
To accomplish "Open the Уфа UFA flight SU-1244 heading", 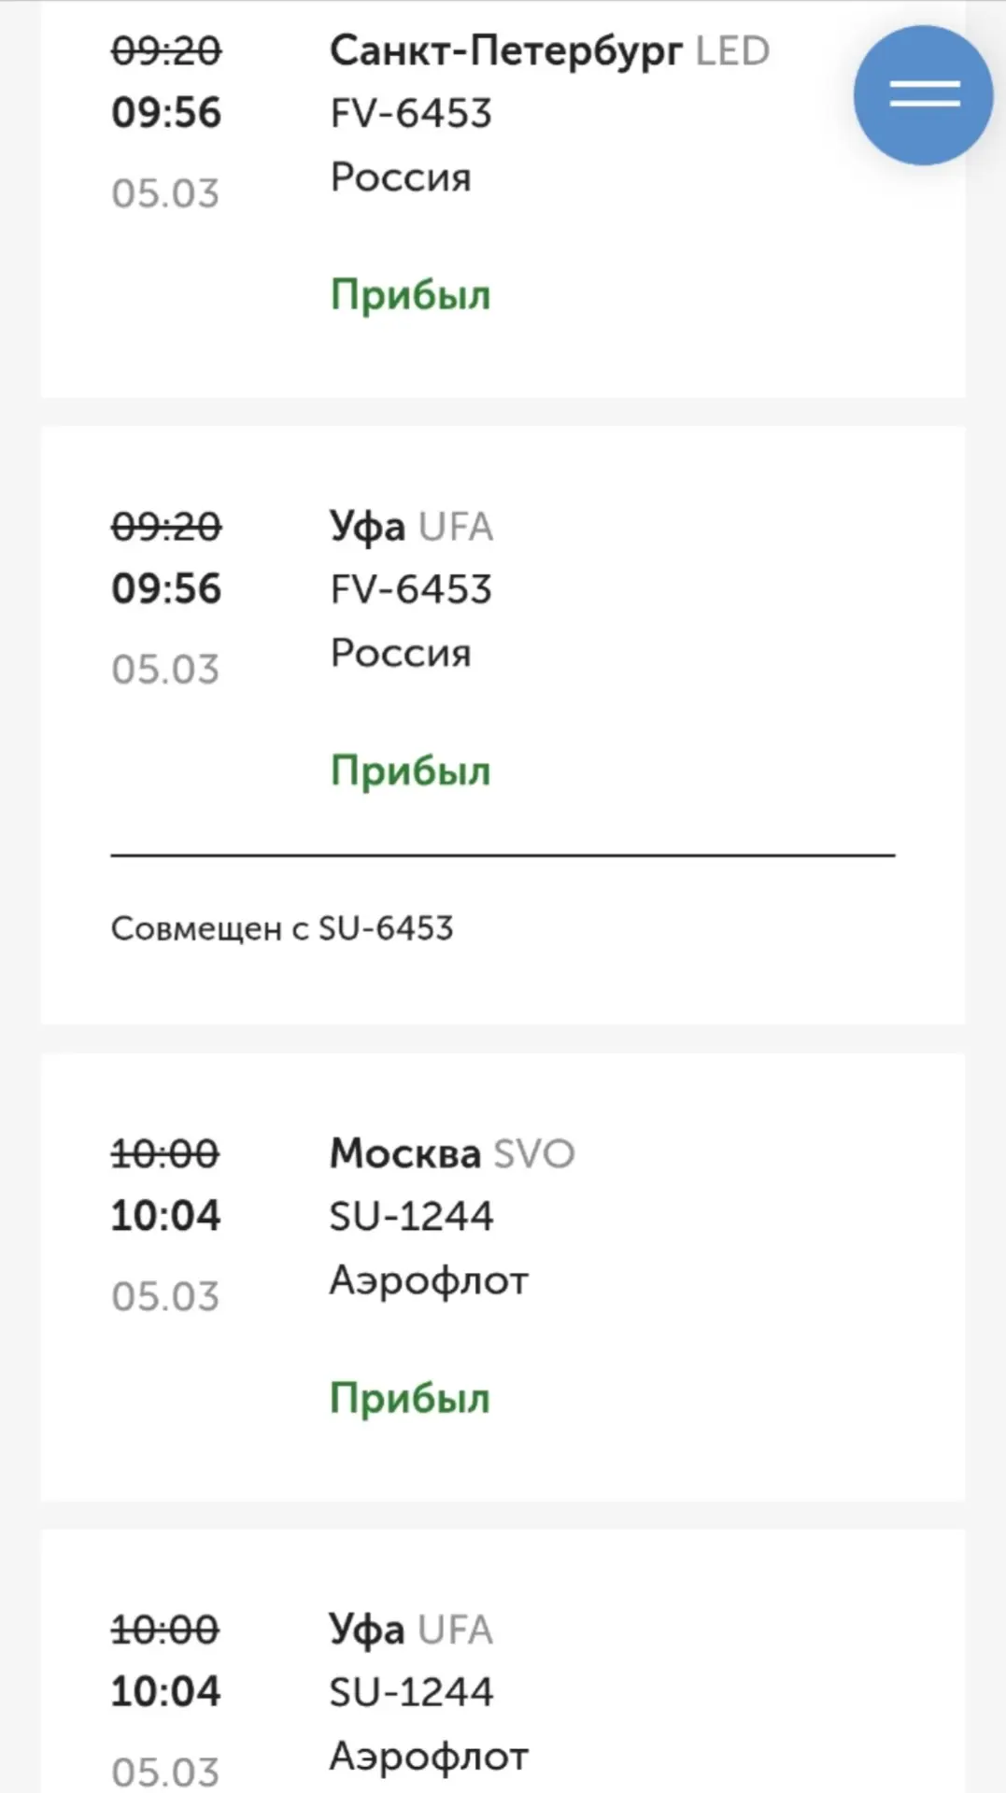I will pyautogui.click(x=411, y=1631).
